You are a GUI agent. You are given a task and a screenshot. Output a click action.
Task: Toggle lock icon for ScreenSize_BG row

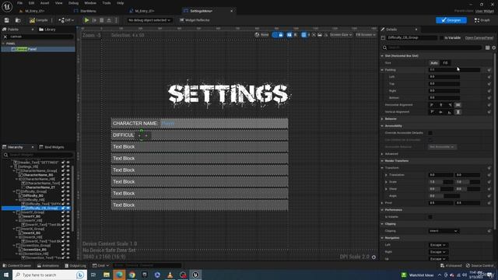63,250
